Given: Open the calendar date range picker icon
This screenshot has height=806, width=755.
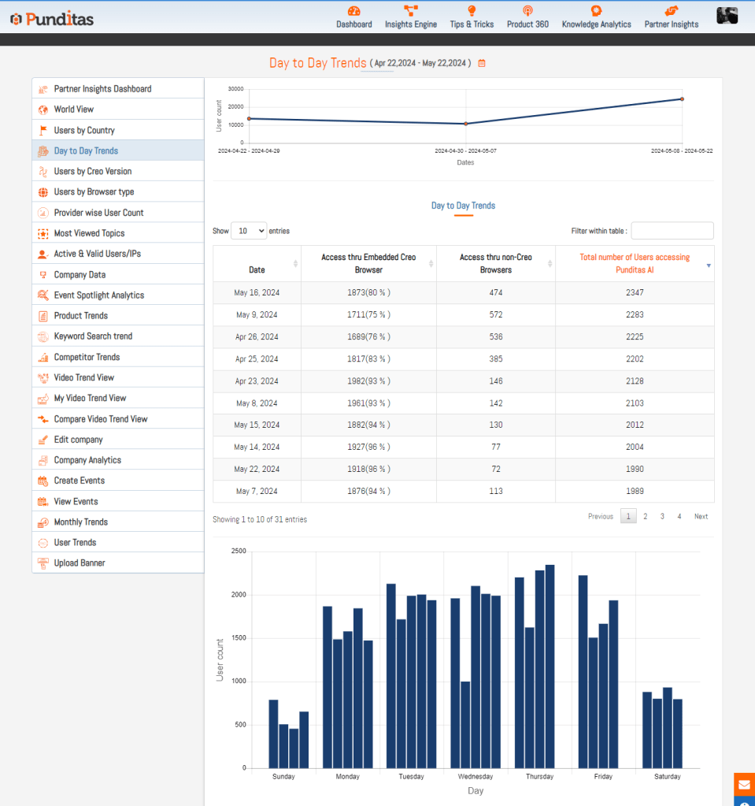Looking at the screenshot, I should click(482, 63).
